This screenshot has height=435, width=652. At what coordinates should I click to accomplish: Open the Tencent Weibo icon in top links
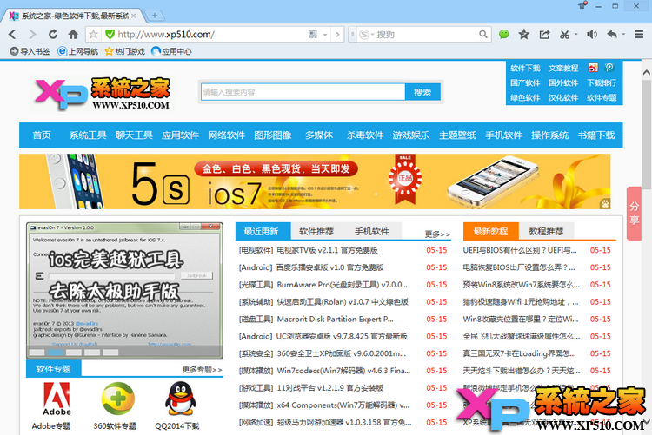(x=609, y=68)
